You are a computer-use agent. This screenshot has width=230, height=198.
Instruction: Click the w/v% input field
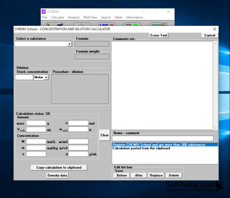click(x=78, y=148)
